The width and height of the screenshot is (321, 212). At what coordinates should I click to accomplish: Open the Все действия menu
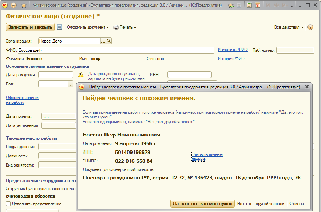pos(289,27)
